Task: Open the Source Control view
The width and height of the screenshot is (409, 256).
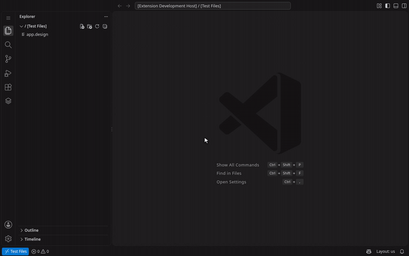Action: pyautogui.click(x=9, y=59)
